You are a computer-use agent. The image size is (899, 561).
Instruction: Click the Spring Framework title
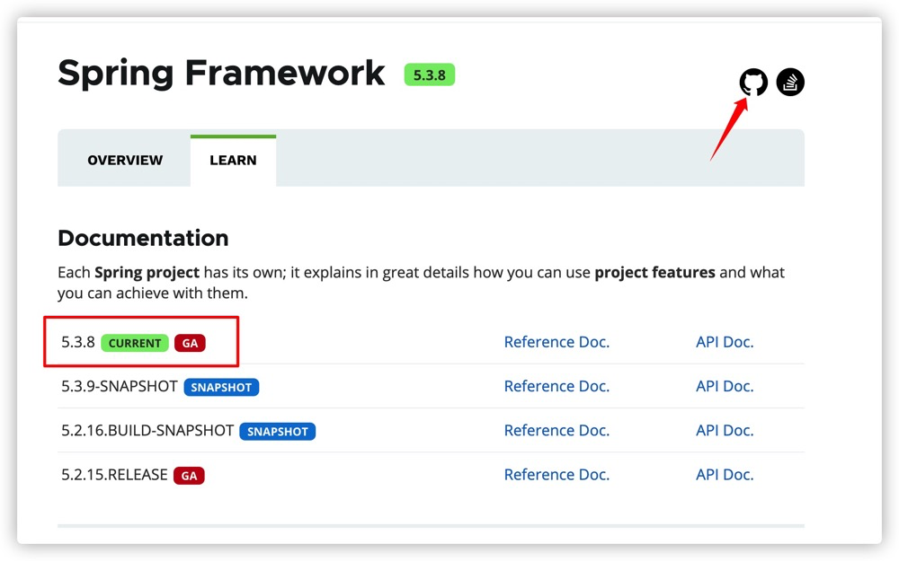221,74
